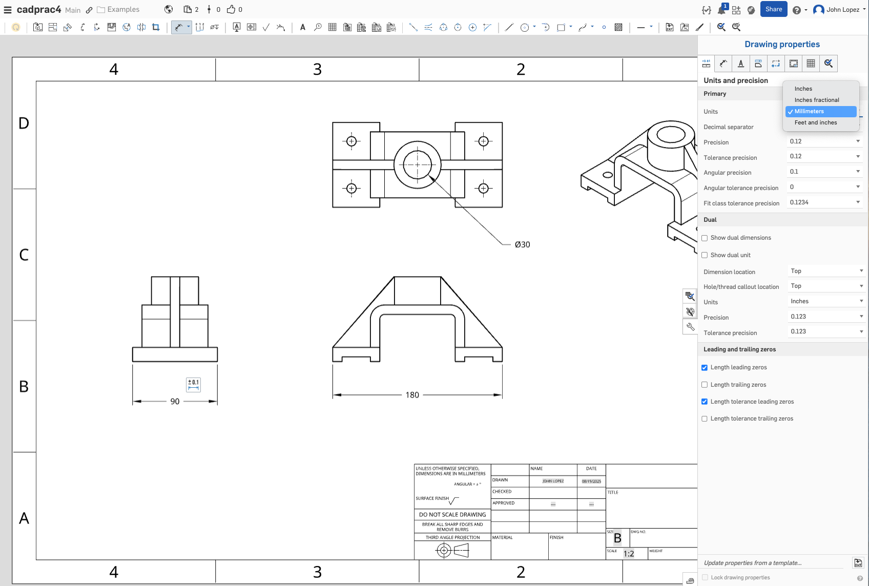869x586 pixels.
Task: Uncheck Length leading zeros
Action: click(705, 368)
